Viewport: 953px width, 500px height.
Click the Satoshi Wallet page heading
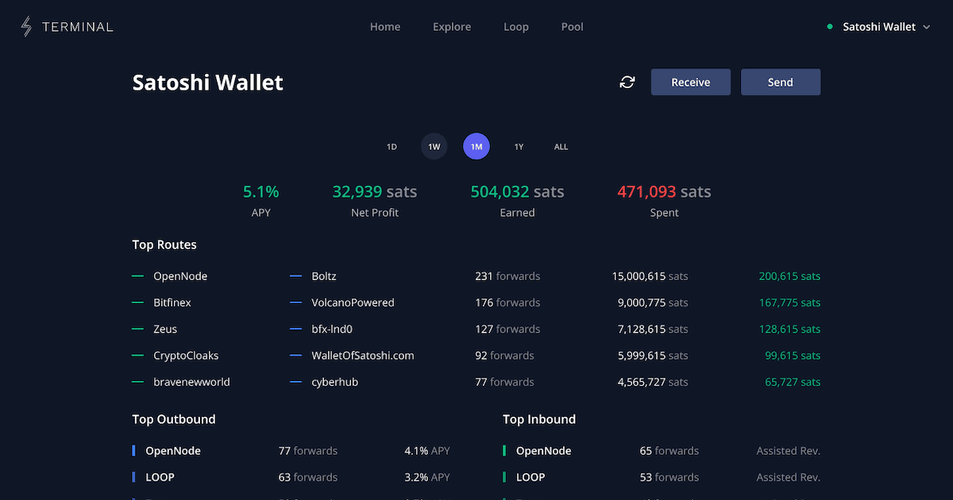click(208, 83)
